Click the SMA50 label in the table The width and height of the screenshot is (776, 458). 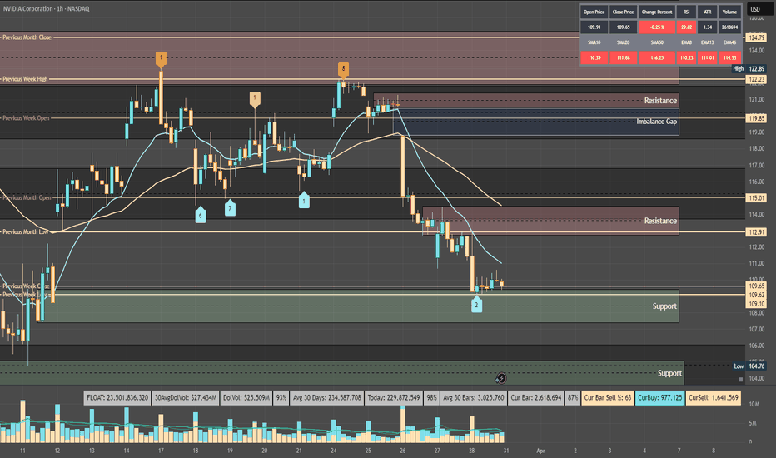tap(657, 42)
